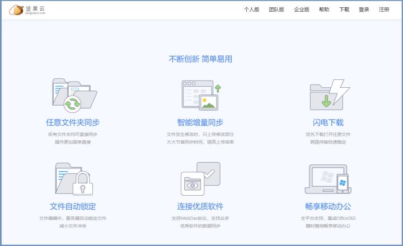This screenshot has width=403, height=246.
Task: Click the 坚果云 acorn logo
Action: click(27, 10)
